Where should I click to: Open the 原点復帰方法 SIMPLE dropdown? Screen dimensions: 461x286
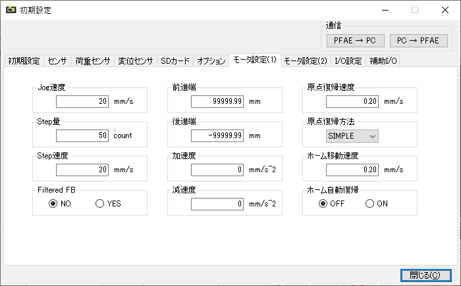[352, 136]
